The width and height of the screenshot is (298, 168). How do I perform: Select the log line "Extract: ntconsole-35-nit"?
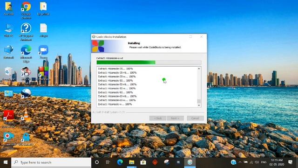117,73
